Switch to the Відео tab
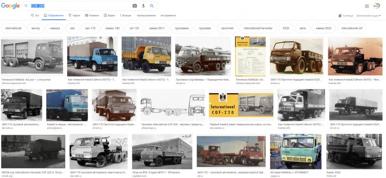 109,15
